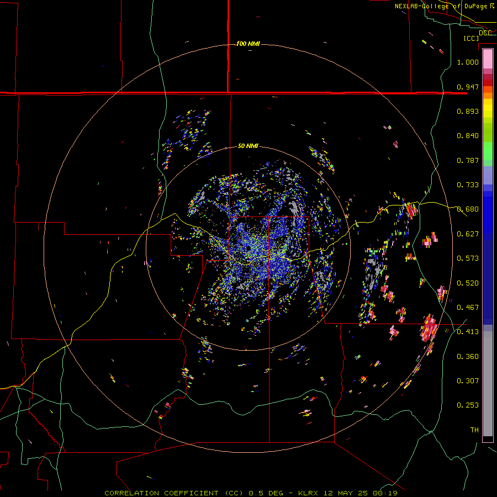Select the 0.947 legend value
The width and height of the screenshot is (497, 497).
468,87
